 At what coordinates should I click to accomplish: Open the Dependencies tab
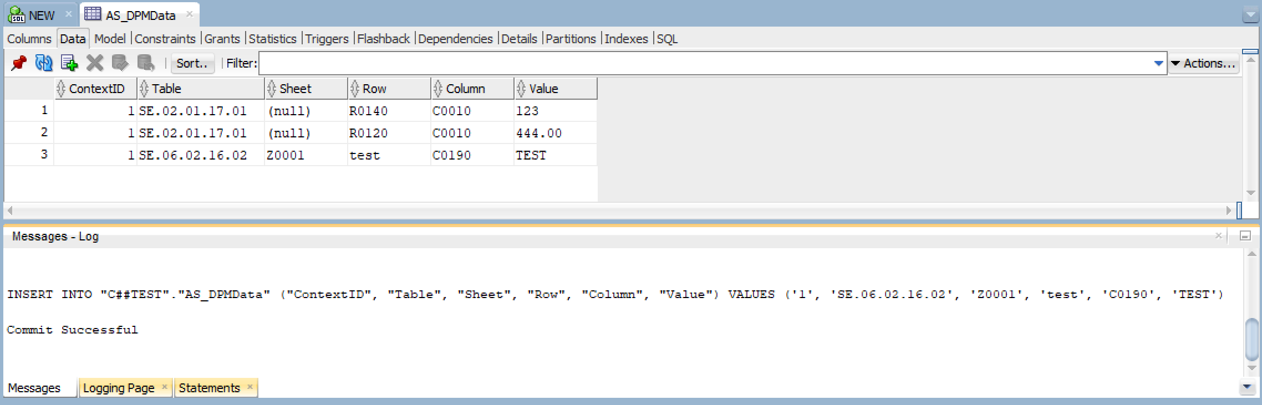click(x=455, y=39)
